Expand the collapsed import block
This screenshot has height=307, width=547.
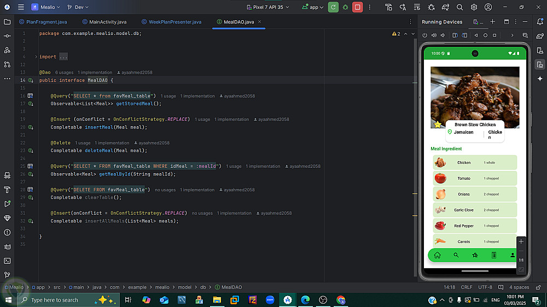coord(63,57)
